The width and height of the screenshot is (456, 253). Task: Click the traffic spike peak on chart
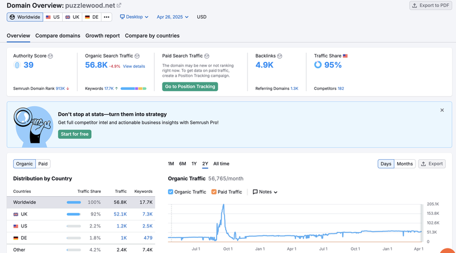tap(223, 205)
